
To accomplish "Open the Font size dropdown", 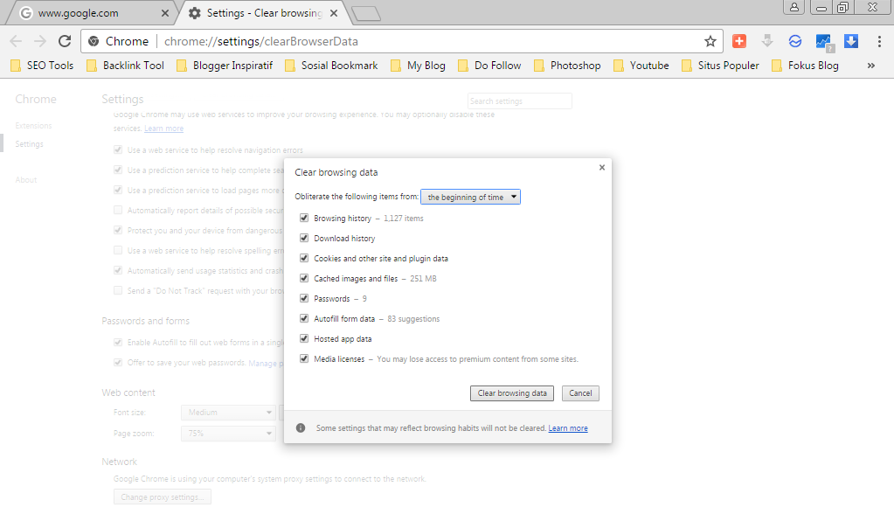I will click(x=227, y=412).
